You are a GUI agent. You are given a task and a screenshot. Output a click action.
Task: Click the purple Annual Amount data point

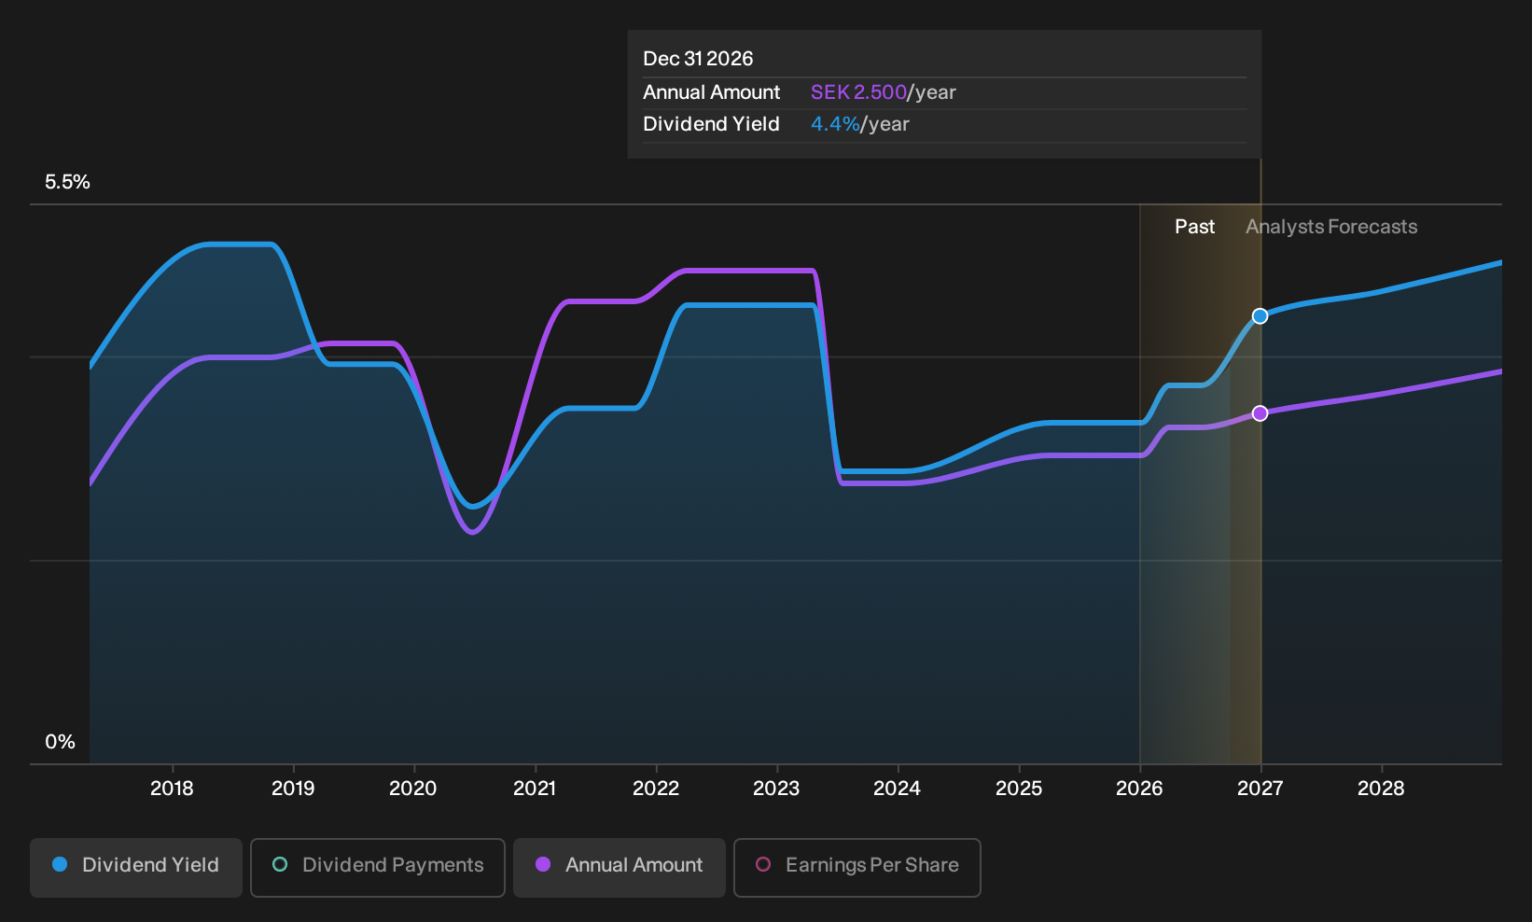point(1260,413)
